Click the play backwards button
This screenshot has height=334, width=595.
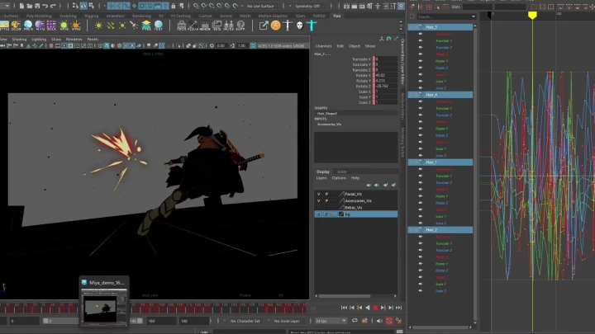367,308
